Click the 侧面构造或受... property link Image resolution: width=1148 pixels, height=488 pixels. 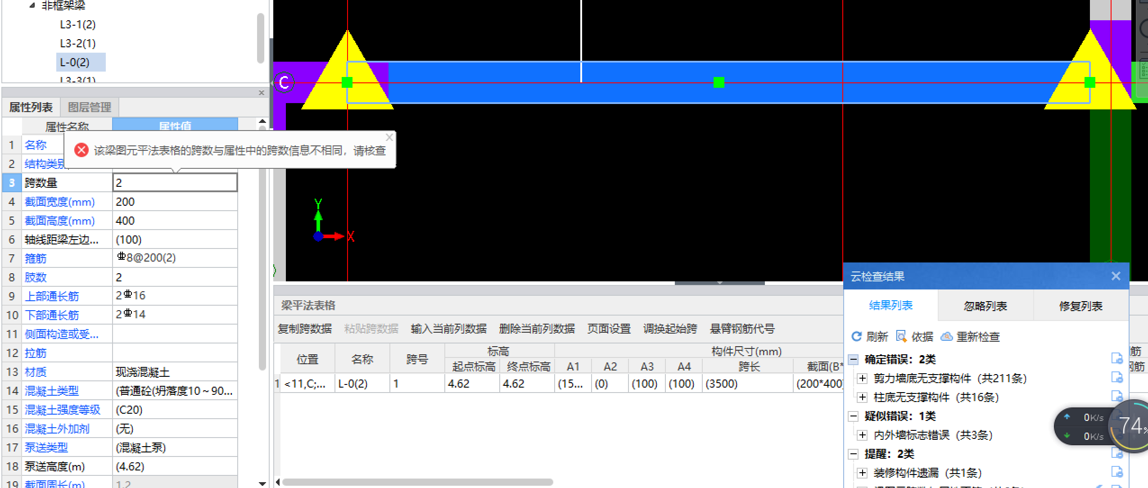62,334
